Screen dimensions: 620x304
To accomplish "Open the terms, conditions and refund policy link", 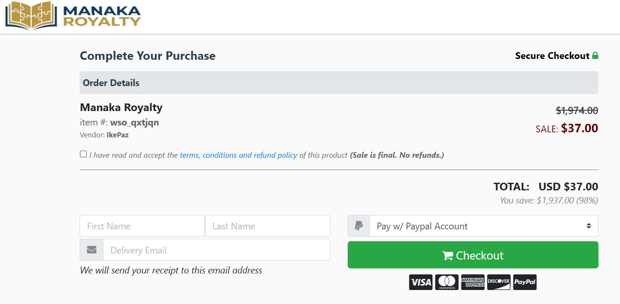I will (x=238, y=155).
